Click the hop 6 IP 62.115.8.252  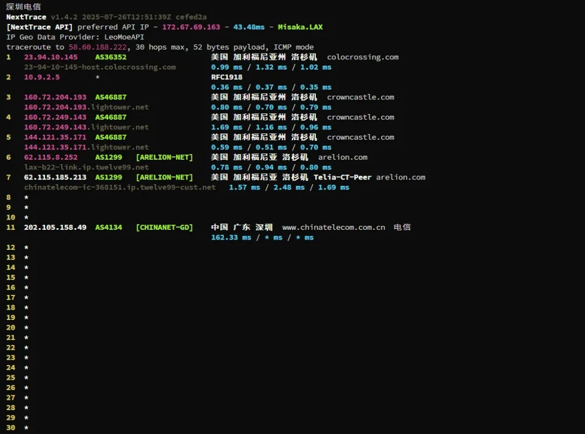(50, 157)
